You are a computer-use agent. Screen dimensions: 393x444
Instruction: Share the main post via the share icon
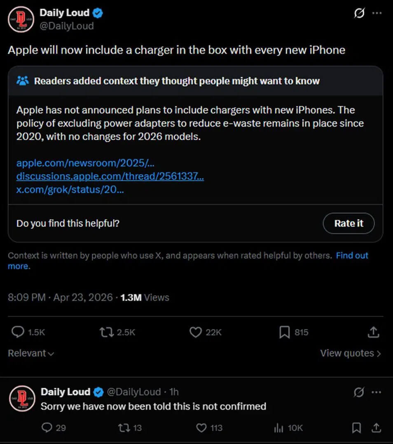tap(373, 332)
